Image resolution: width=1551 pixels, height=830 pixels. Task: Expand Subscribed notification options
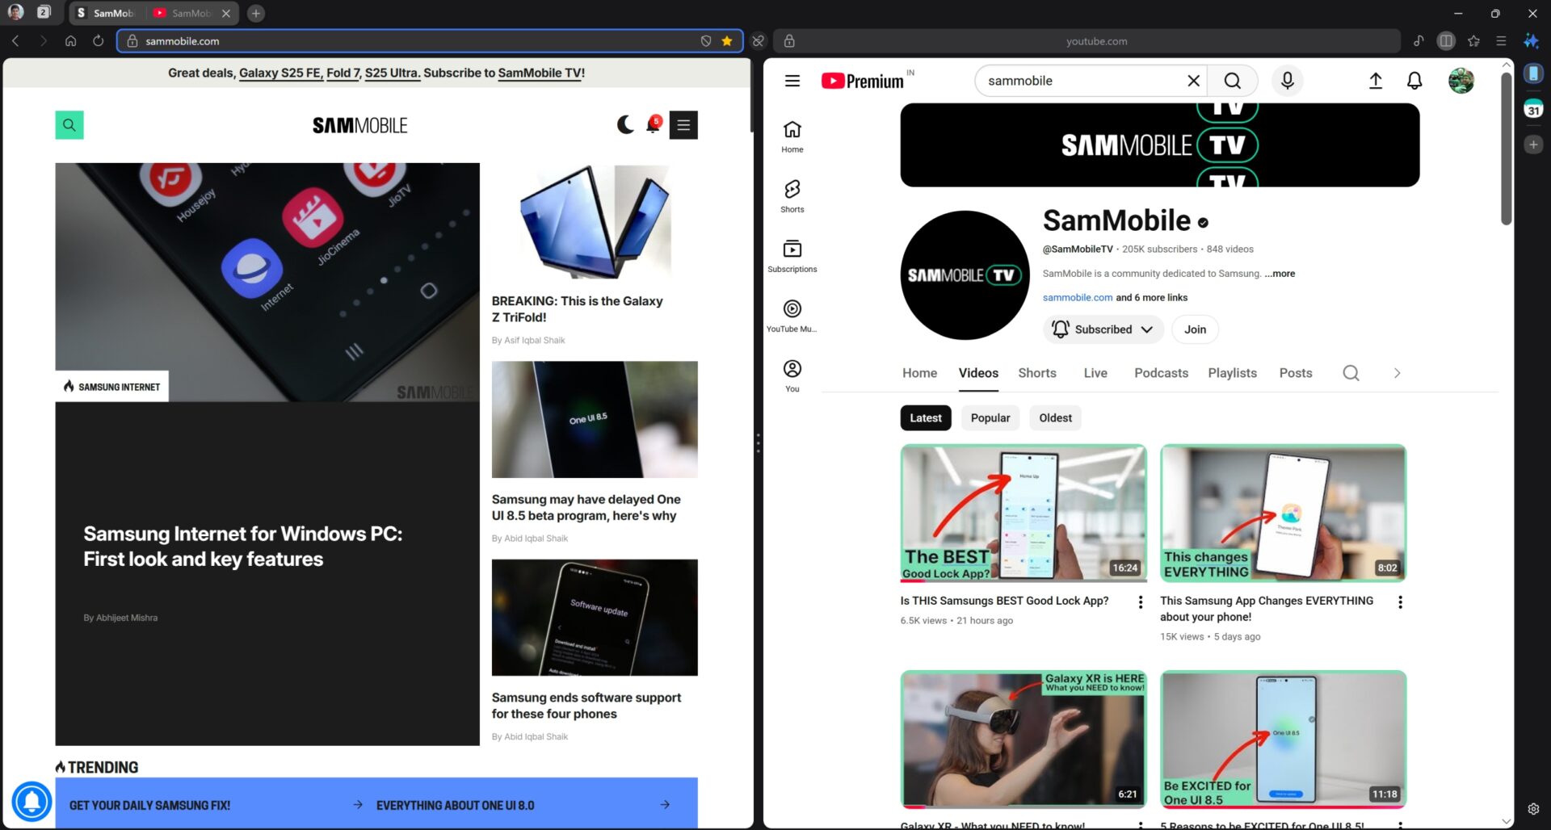(1148, 329)
